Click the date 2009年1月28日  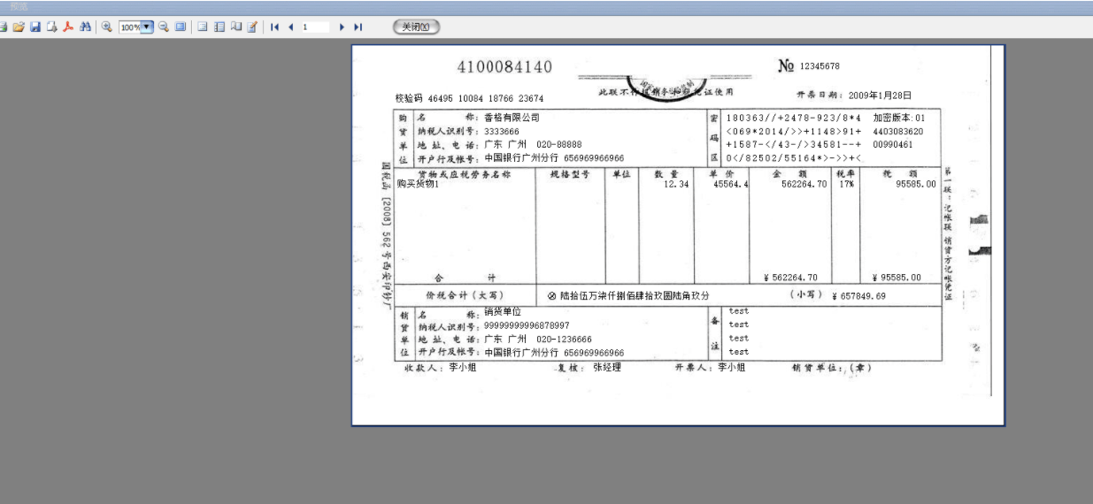880,95
